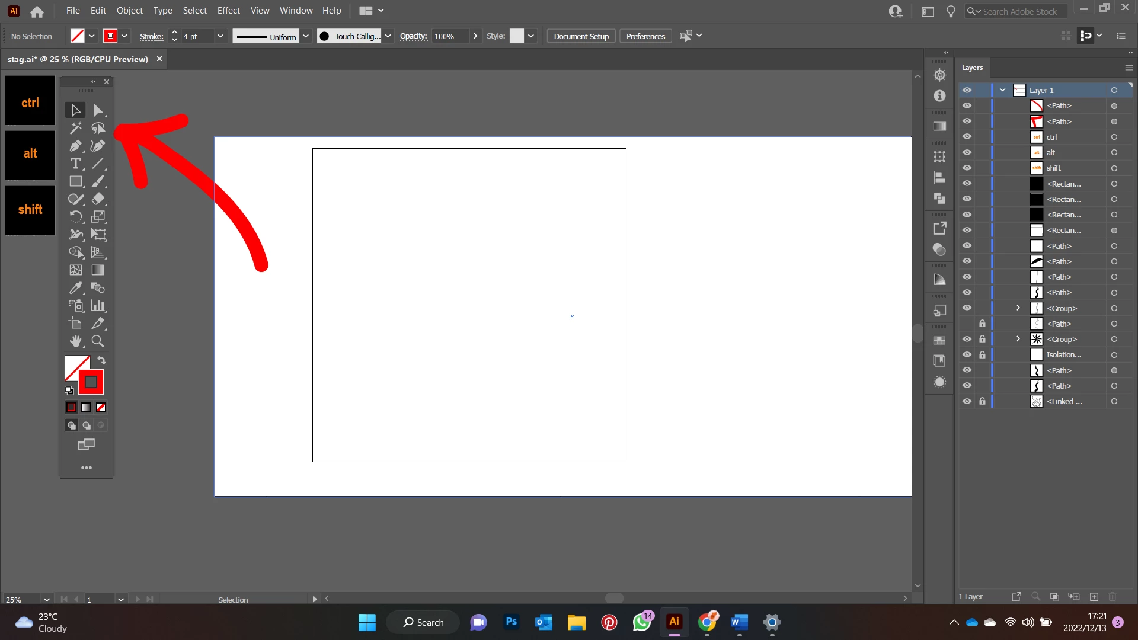Click the Preferences button
Screen dimensions: 1138x640
click(645, 36)
